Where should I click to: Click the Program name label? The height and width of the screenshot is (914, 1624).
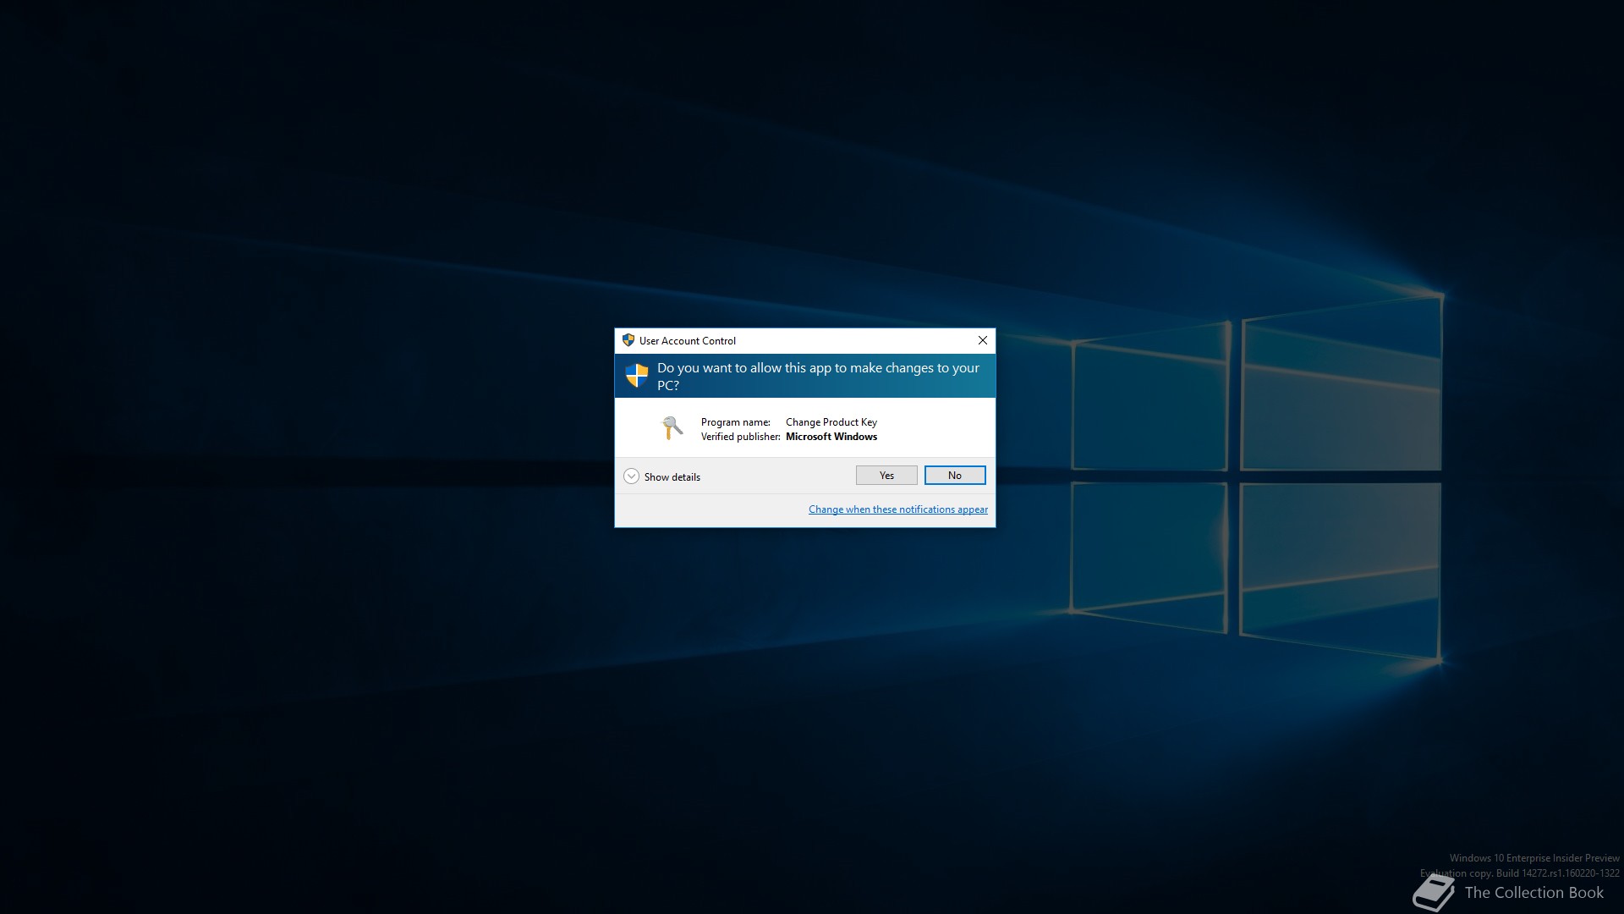[x=735, y=422]
